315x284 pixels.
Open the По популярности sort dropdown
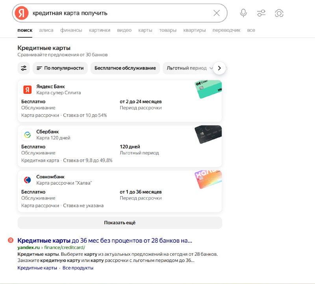pyautogui.click(x=60, y=68)
